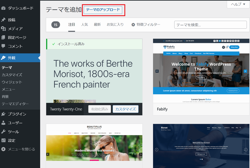
Task: Open プラグイン in the sidebar
Action: 20,114
